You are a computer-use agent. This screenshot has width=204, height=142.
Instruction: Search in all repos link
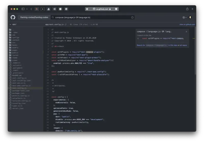coord(183,45)
